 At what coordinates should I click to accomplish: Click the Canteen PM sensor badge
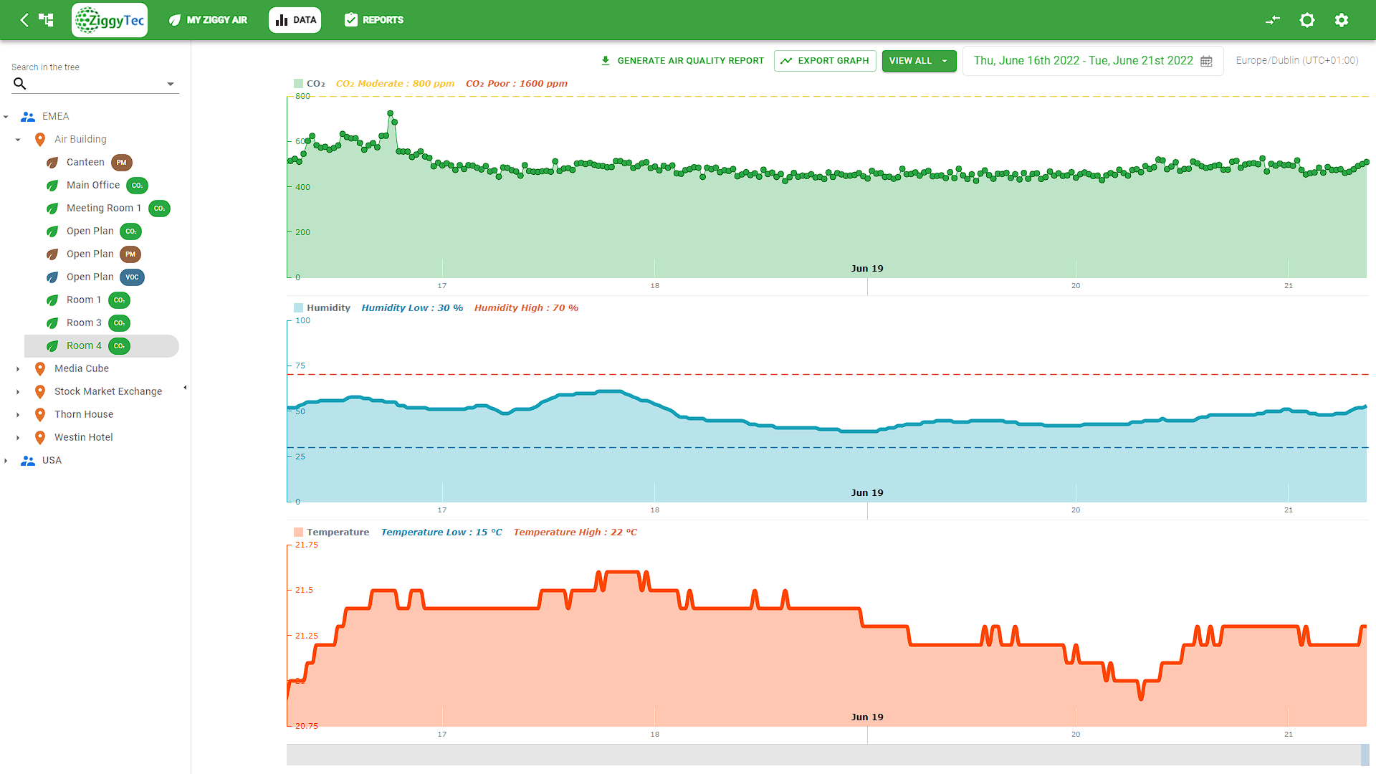coord(122,163)
